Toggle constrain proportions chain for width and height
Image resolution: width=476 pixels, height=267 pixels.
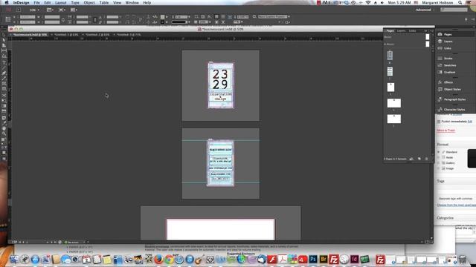[63, 20]
